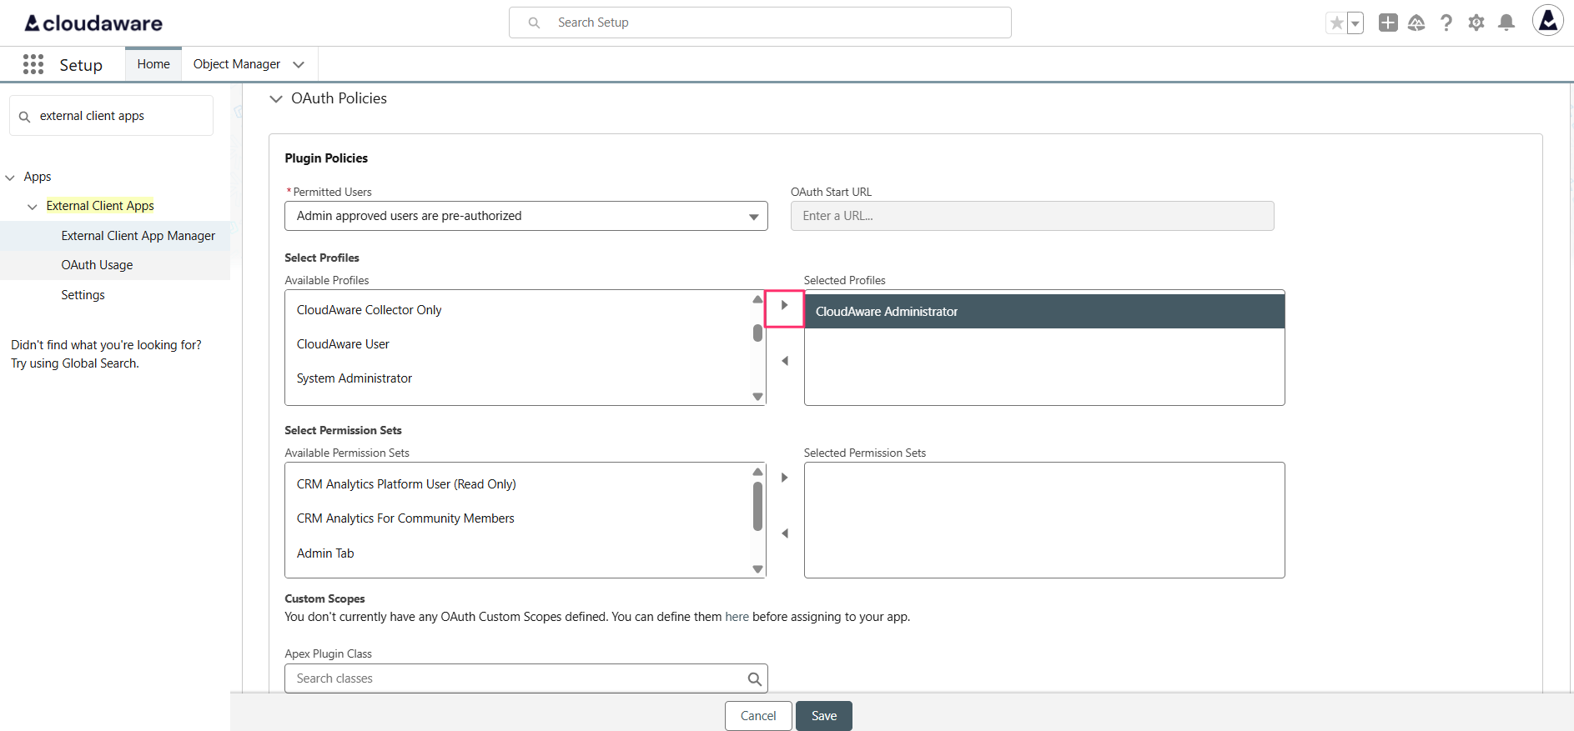Open the Setup gear menu
The image size is (1574, 731).
click(x=1476, y=23)
